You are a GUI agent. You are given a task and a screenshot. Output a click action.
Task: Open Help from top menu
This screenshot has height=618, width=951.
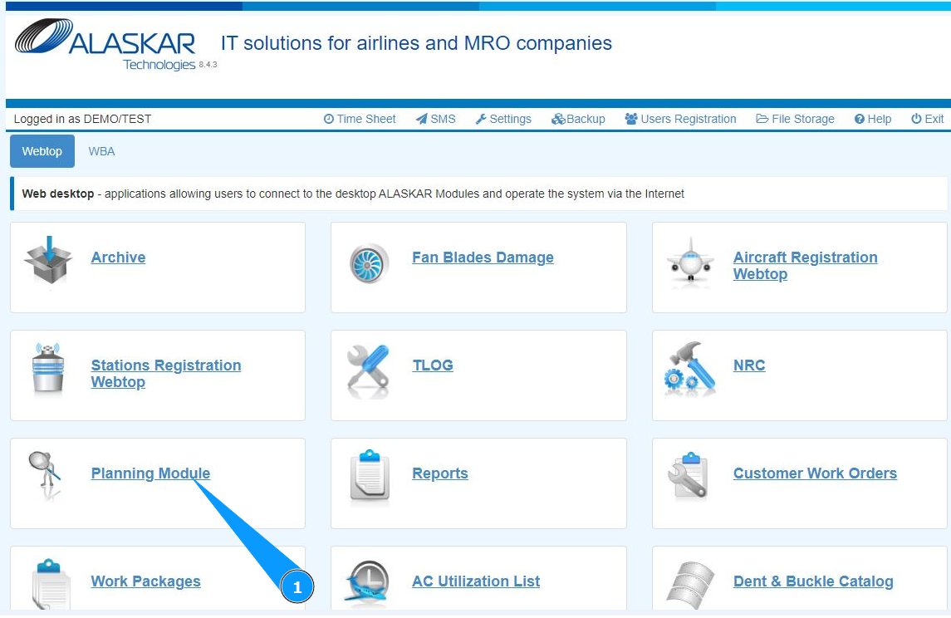coord(873,119)
